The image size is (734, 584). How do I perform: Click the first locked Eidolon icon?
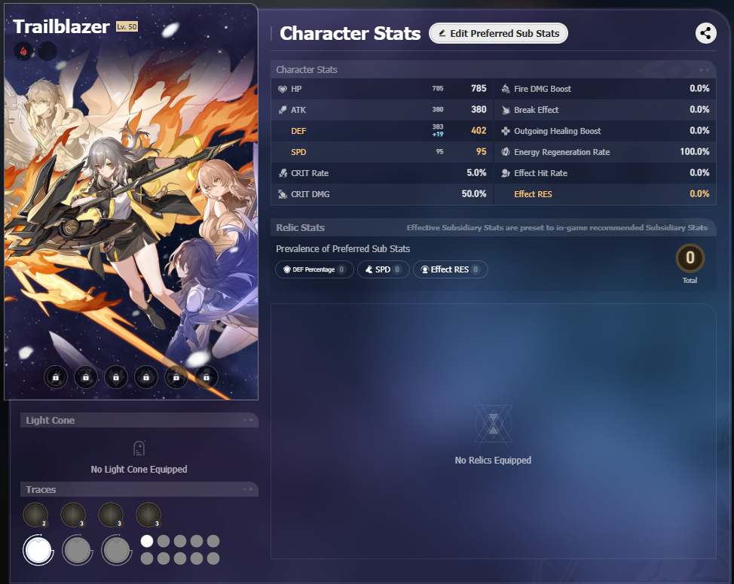(56, 377)
